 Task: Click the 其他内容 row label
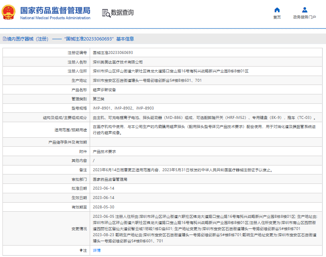pos(79,161)
